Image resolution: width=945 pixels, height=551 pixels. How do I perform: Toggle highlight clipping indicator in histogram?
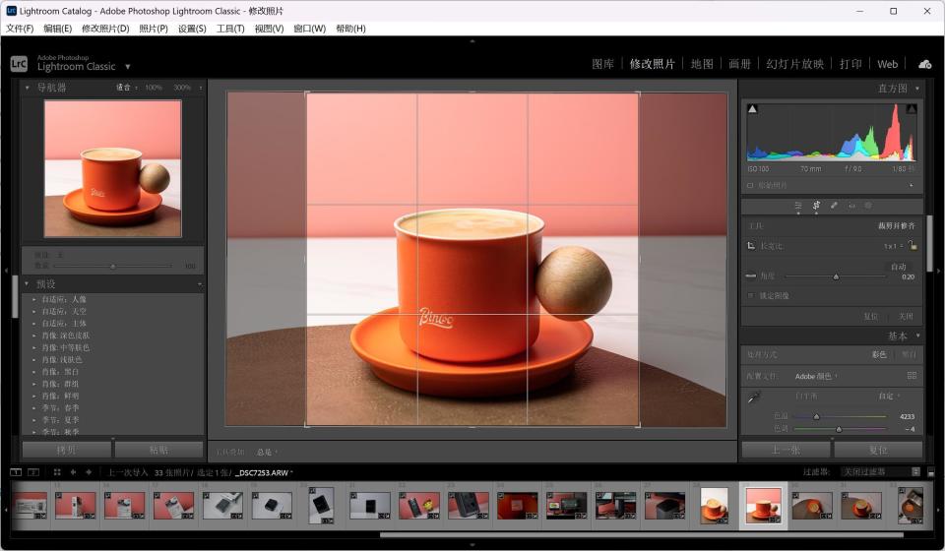(x=912, y=109)
